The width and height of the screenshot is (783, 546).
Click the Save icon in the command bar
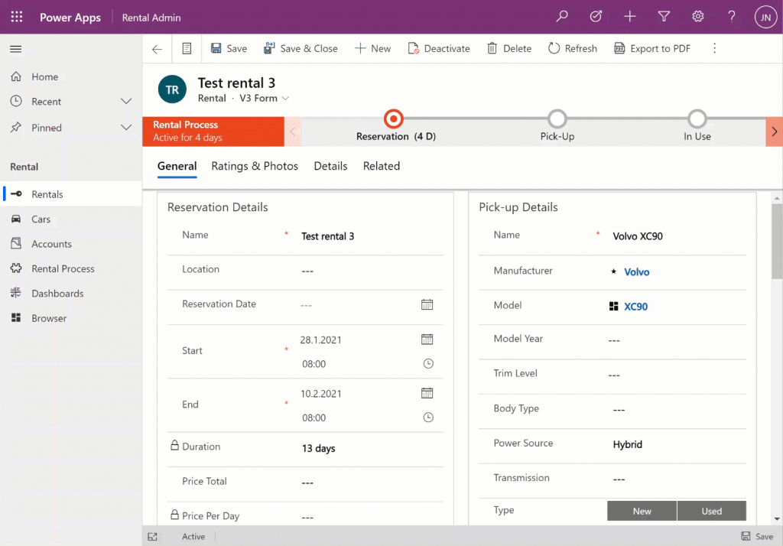pyautogui.click(x=218, y=47)
